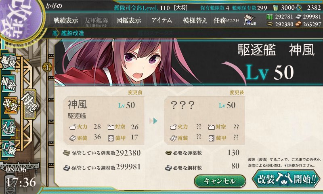Open 模様替え furniture menu
This screenshot has width=323, height=194.
tap(195, 20)
